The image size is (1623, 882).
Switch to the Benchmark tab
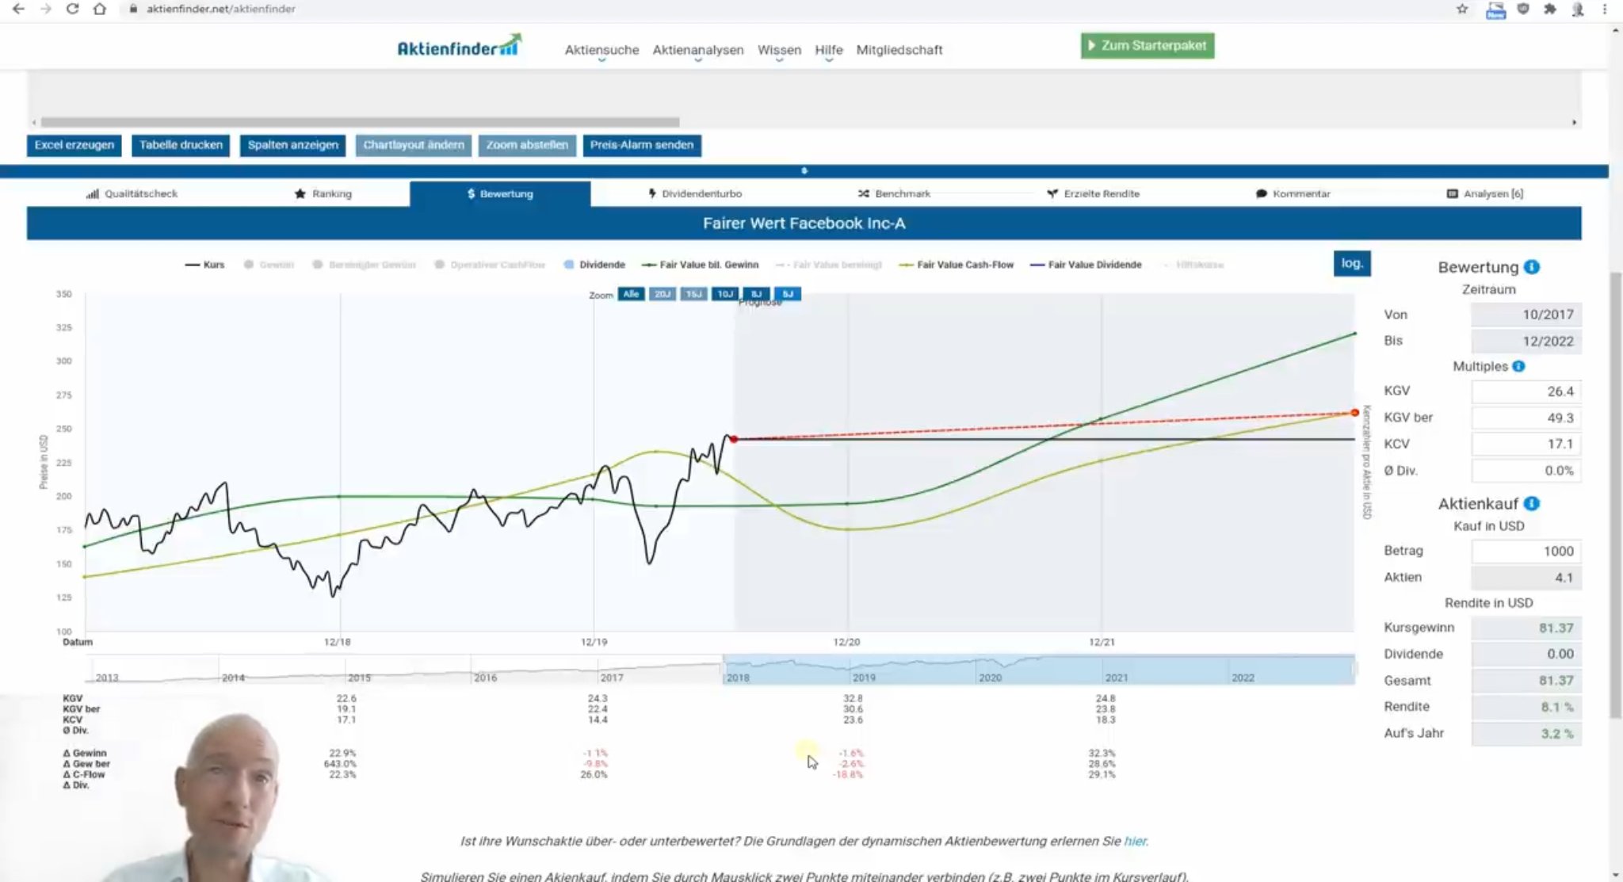click(894, 193)
